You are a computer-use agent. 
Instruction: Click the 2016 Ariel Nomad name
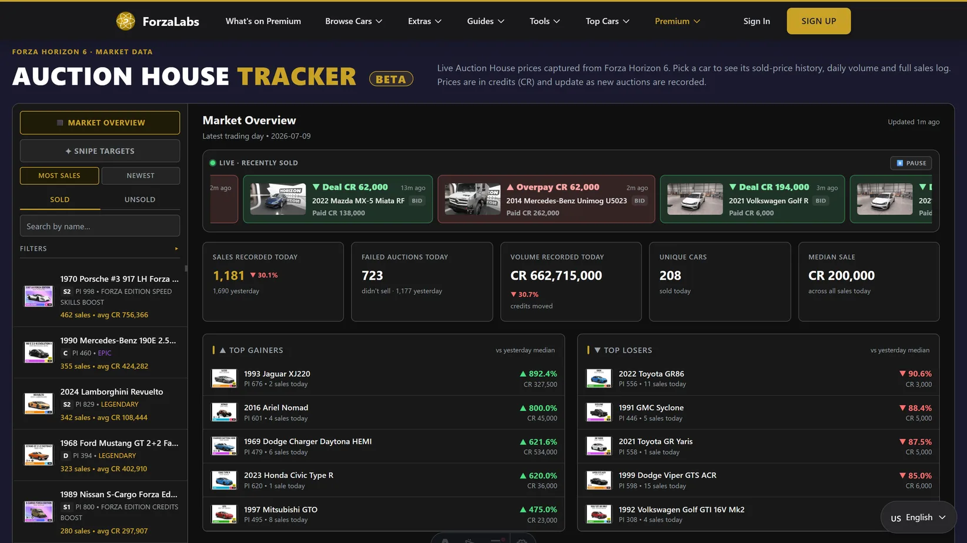tap(276, 408)
